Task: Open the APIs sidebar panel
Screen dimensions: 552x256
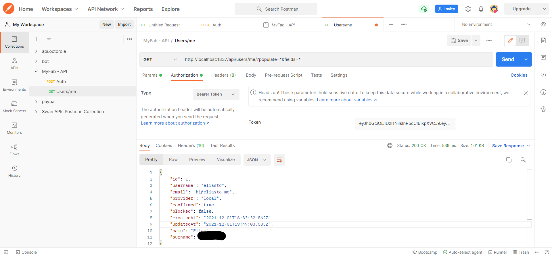Action: point(14,64)
